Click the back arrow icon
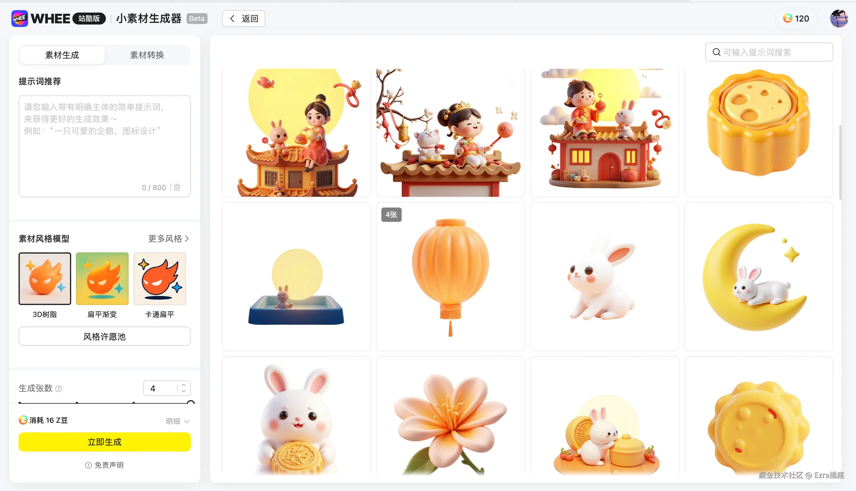The width and height of the screenshot is (856, 491). click(232, 19)
